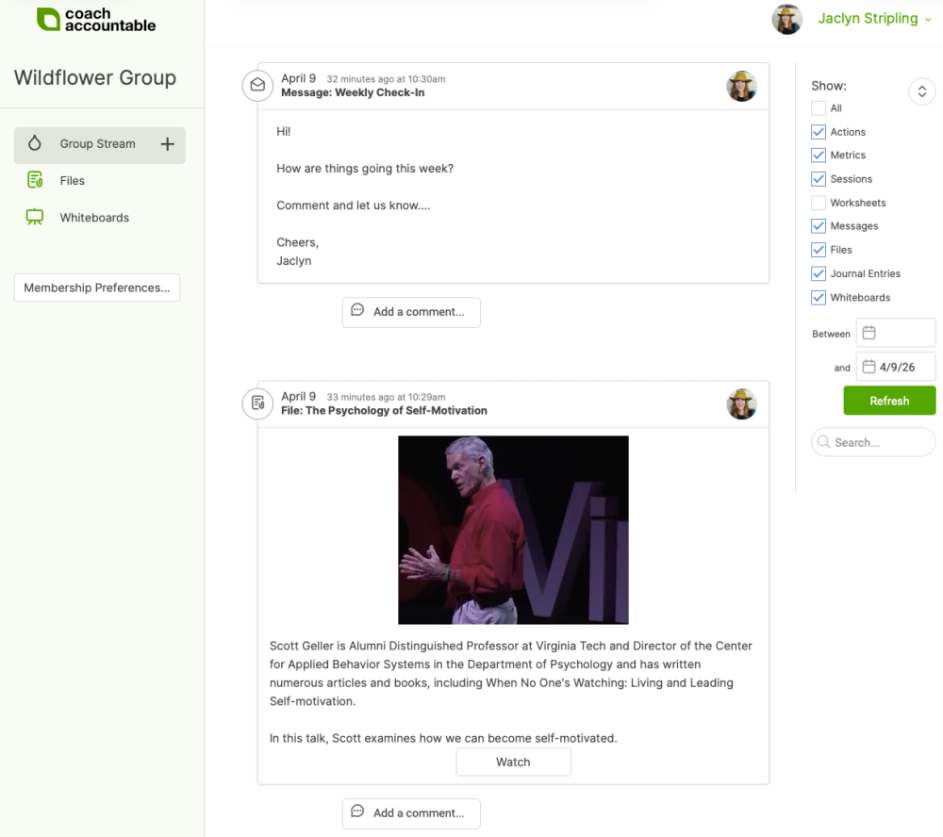Click author avatar on Weekly Check-In post
This screenshot has width=943, height=837.
point(741,86)
